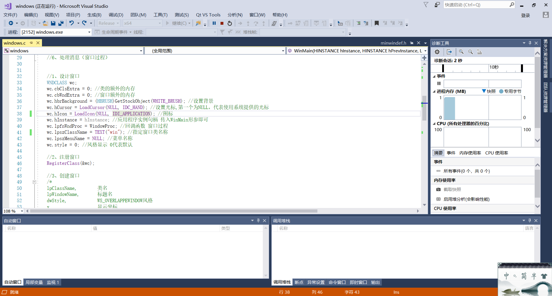
Task: Click the Uncomment Selection icon
Action: (366, 23)
